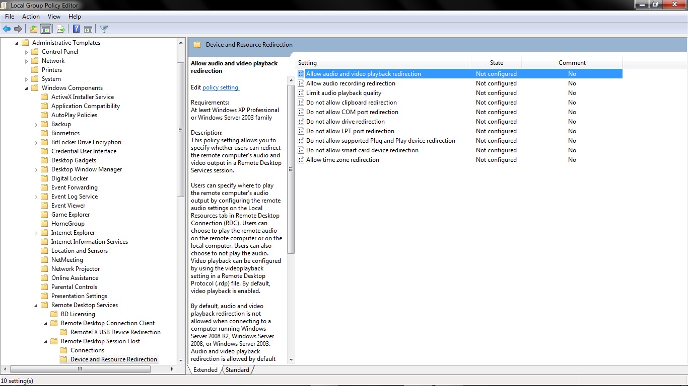The height and width of the screenshot is (386, 688).
Task: Click policy icon for smart card redirection
Action: point(301,150)
